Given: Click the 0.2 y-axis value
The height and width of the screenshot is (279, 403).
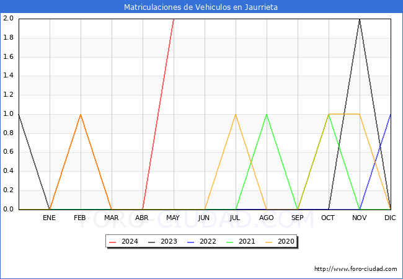Looking at the screenshot, I should pyautogui.click(x=8, y=190).
